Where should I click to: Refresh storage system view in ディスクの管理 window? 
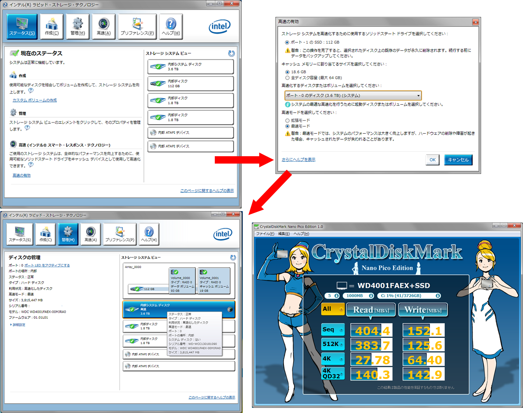[x=233, y=258]
